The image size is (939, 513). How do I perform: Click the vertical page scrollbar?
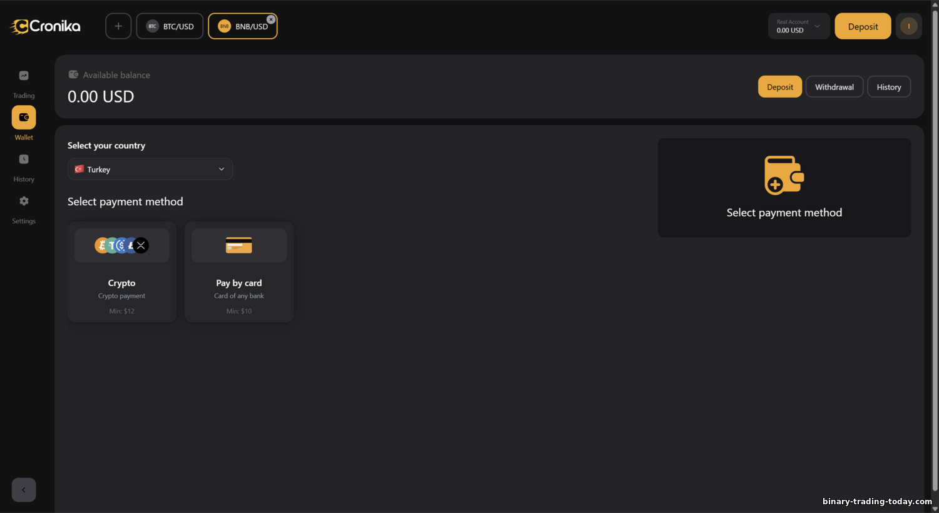pos(935,250)
